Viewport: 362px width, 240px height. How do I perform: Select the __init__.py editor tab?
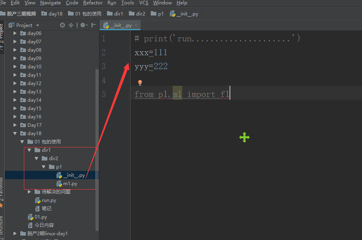click(118, 25)
